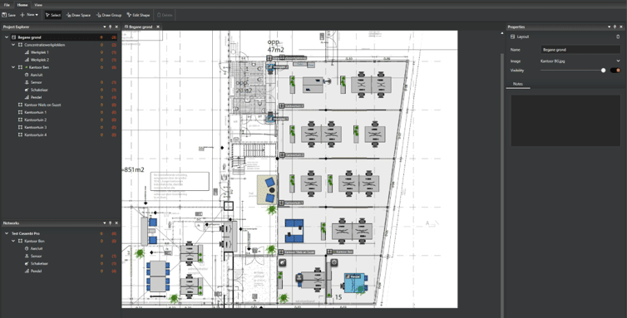Pin the Networks panel
Image resolution: width=627 pixels, height=318 pixels.
click(111, 223)
